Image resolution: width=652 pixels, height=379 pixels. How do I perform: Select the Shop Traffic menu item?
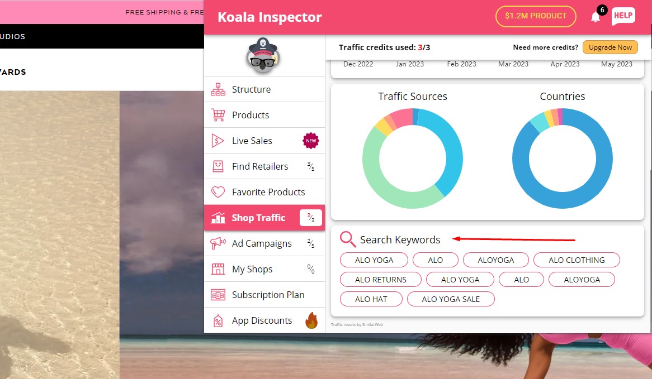coord(264,218)
